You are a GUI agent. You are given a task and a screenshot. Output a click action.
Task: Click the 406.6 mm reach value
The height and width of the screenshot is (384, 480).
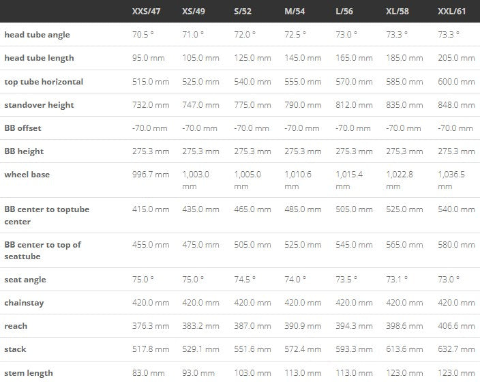[456, 326]
